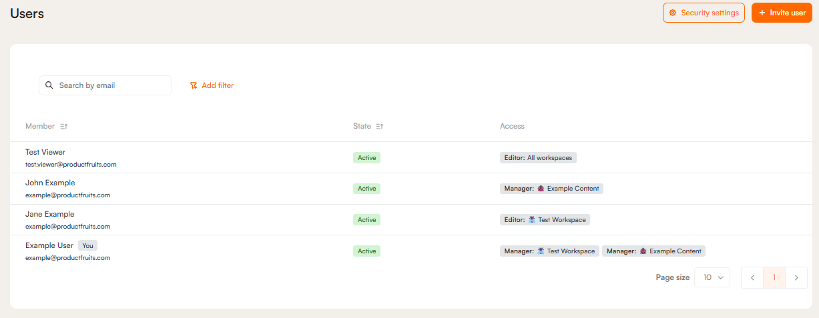Select page 1 in pagination
Image resolution: width=819 pixels, height=318 pixels.
[x=774, y=278]
